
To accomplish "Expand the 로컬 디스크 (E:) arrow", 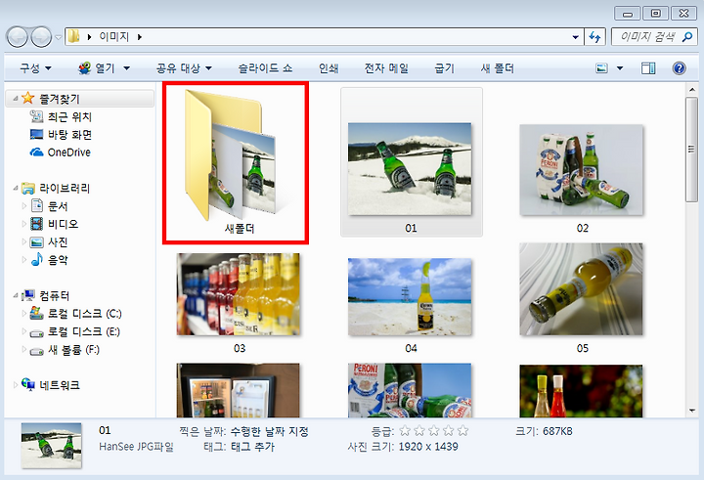I will pos(24,331).
